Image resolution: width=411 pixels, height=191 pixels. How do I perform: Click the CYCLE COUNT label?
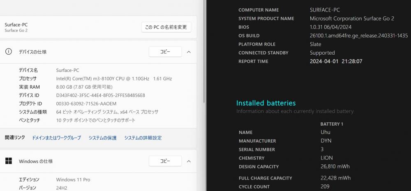click(254, 187)
